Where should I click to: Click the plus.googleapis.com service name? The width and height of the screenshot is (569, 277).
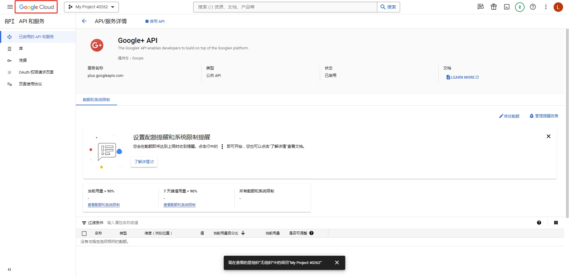click(106, 75)
